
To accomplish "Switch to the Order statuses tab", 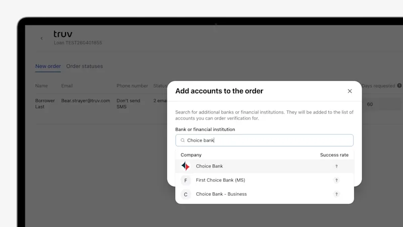I will [x=85, y=66].
